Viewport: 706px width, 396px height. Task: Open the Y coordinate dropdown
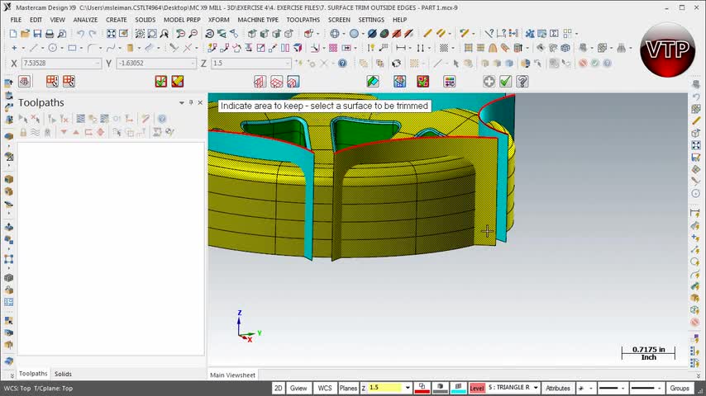(193, 64)
